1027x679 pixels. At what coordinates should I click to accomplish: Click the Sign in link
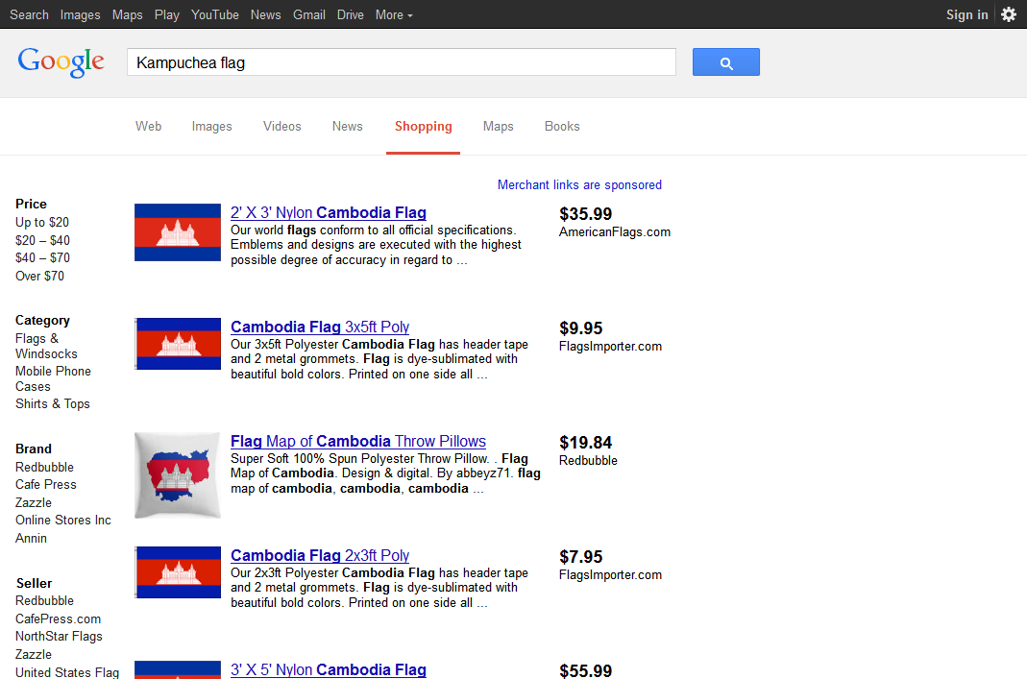click(966, 14)
